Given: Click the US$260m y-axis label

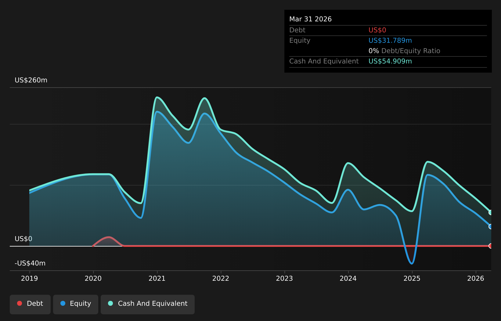Looking at the screenshot, I should click(31, 80).
